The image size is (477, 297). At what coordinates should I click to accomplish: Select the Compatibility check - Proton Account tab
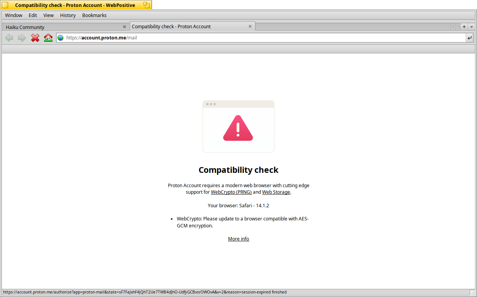point(193,26)
